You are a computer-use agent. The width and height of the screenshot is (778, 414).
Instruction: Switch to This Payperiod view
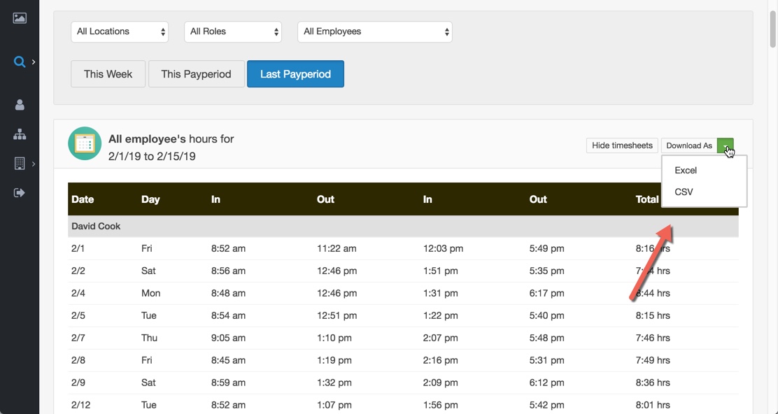click(x=196, y=73)
